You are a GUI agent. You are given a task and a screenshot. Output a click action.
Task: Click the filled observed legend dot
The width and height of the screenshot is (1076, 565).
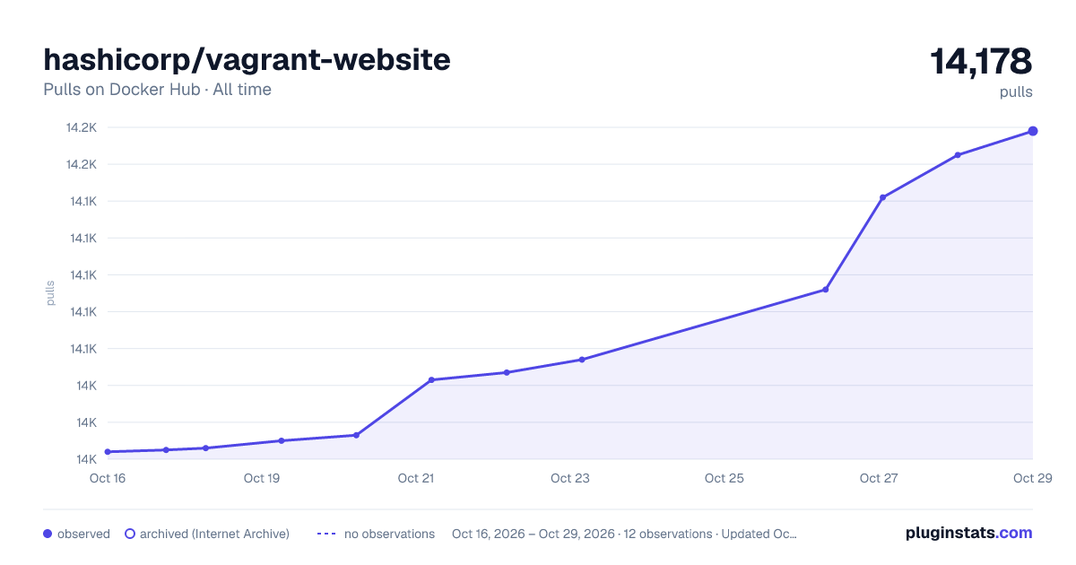pos(48,534)
